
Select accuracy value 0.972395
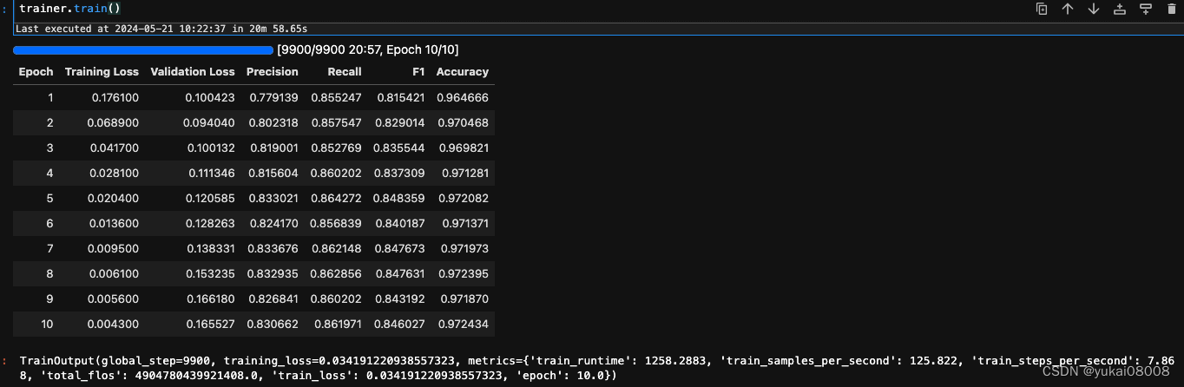click(464, 273)
